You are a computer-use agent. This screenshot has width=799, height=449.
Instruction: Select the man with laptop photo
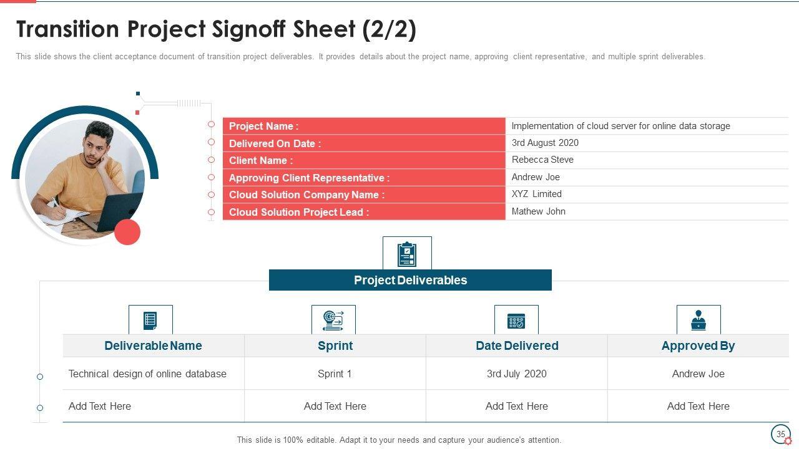[x=84, y=178]
